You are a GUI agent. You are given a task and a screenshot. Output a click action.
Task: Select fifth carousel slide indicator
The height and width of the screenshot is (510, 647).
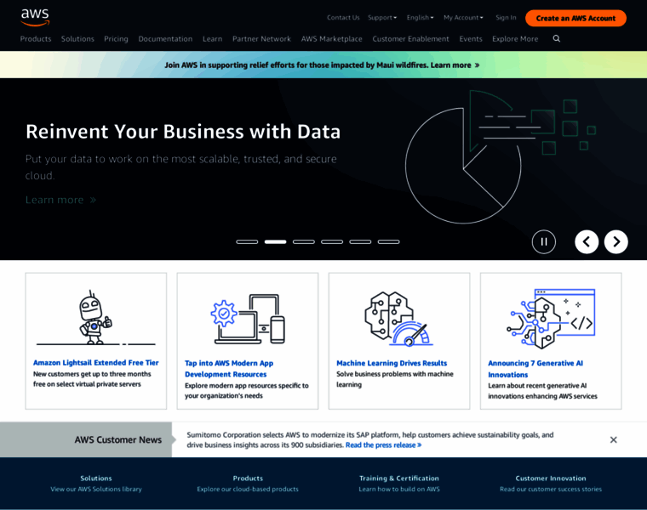[360, 241]
